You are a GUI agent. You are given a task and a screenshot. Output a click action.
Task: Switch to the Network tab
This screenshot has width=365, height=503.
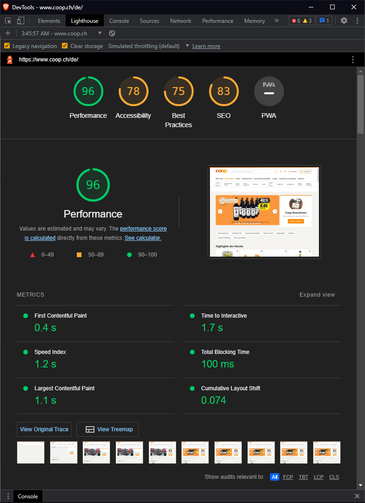(181, 21)
